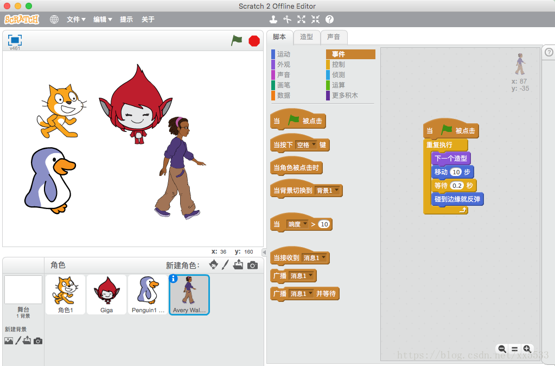Select the Avery Walking sprite thumbnail
Image resolution: width=555 pixels, height=366 pixels.
(189, 294)
